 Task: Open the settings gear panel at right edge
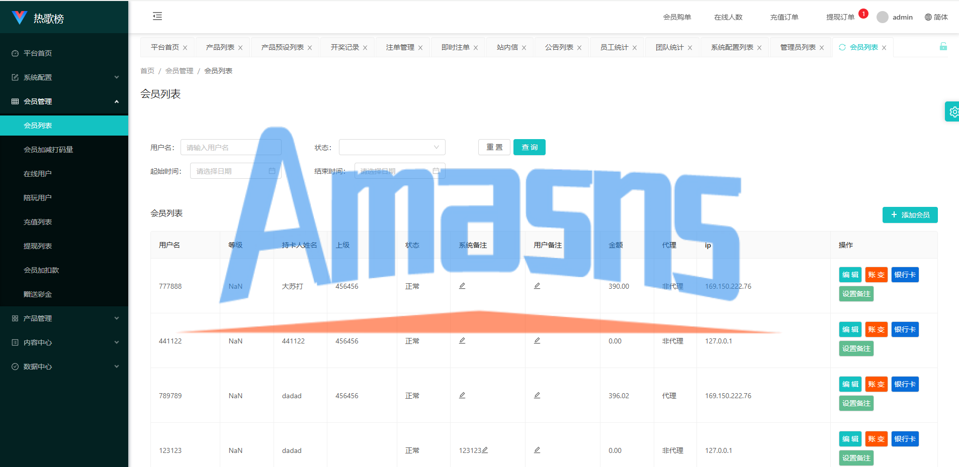(x=953, y=111)
